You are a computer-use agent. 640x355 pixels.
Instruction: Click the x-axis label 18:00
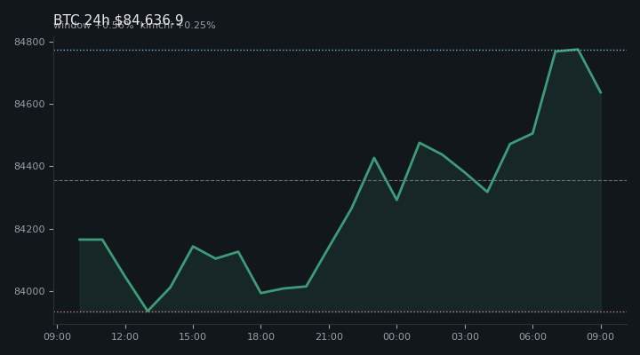260,336
